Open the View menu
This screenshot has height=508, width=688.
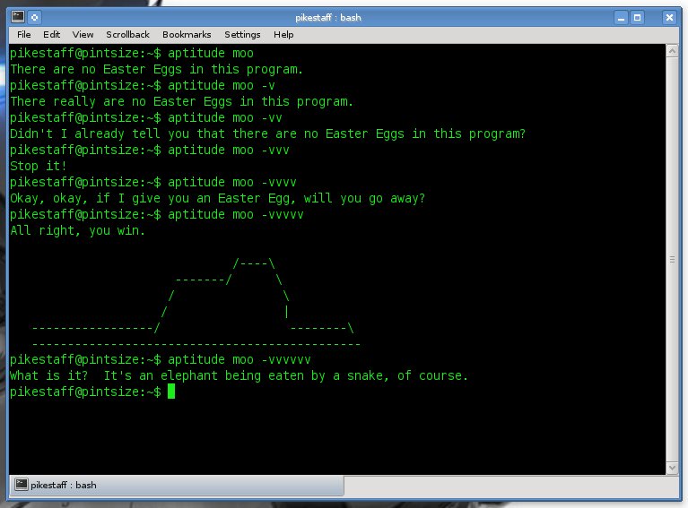pyautogui.click(x=83, y=35)
